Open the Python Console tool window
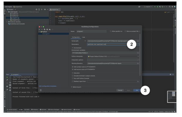This screenshot has height=117, width=182. pyautogui.click(x=67, y=110)
